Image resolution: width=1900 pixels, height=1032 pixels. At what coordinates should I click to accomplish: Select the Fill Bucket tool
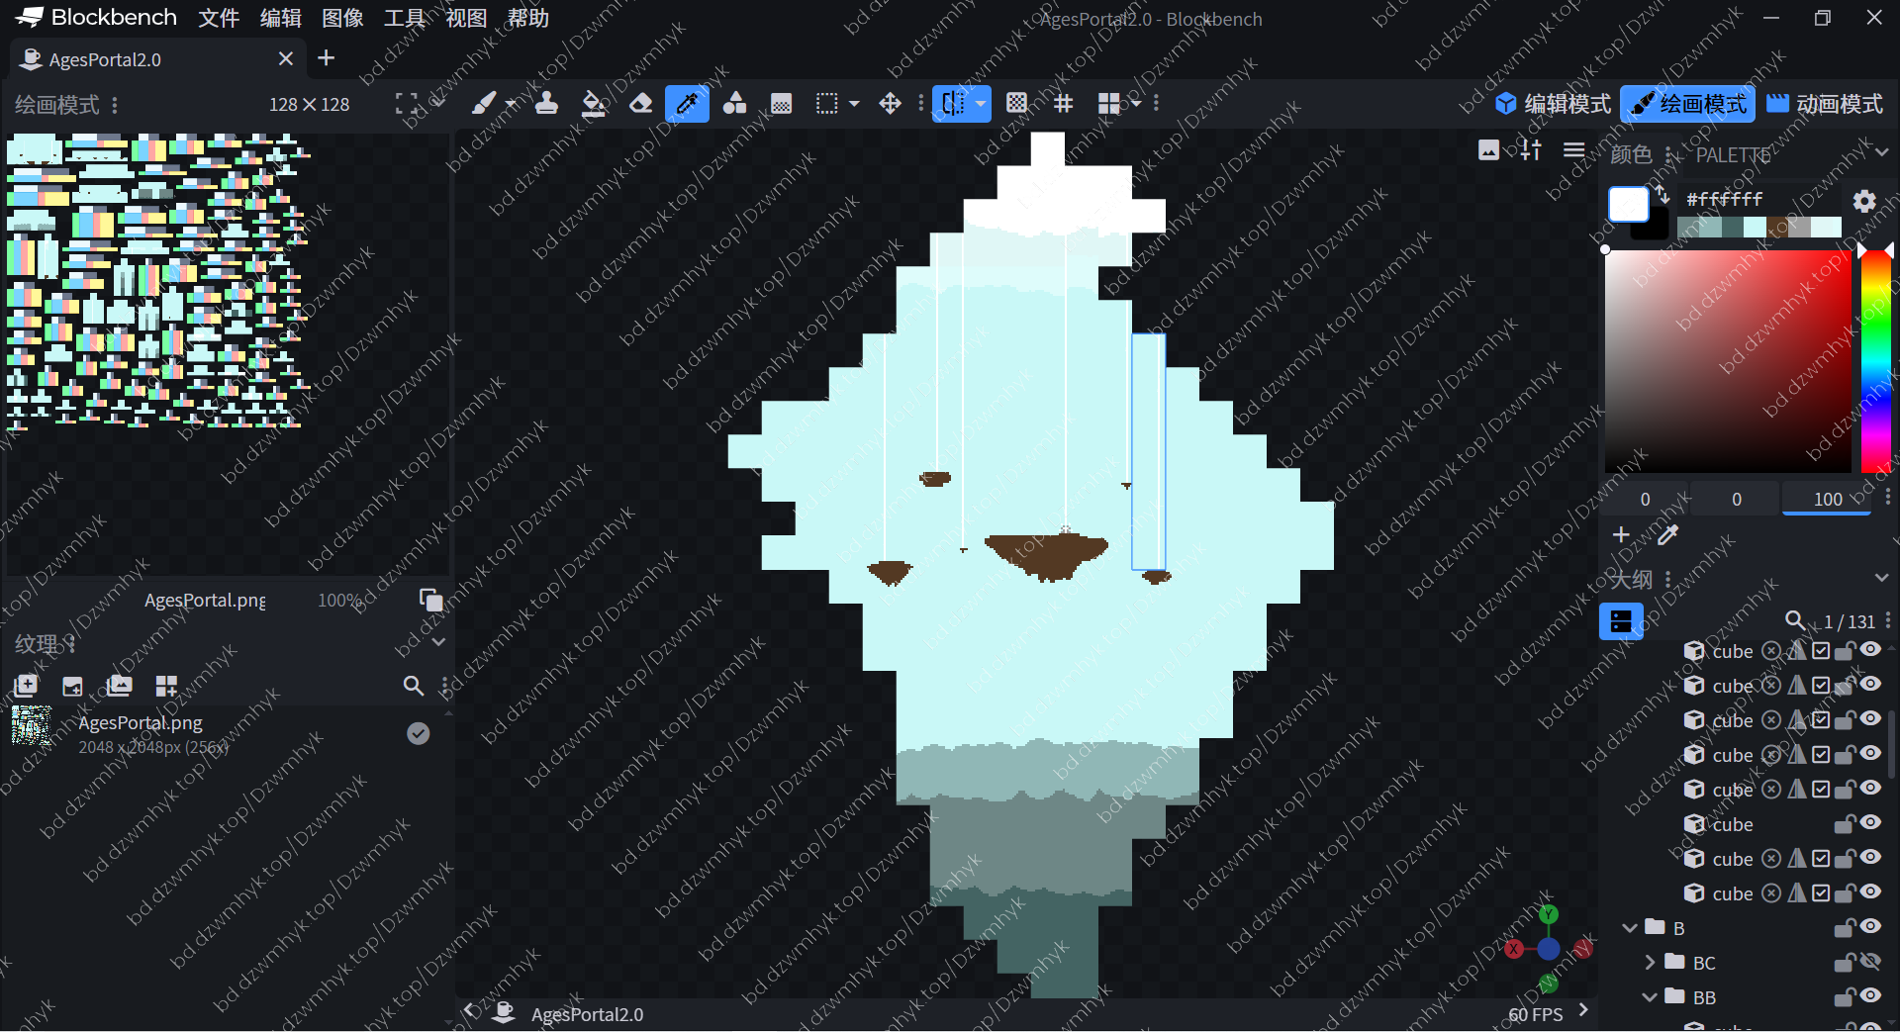594,104
